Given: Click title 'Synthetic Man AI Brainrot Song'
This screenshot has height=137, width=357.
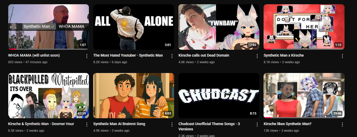Looking at the screenshot, I should 119,124.
